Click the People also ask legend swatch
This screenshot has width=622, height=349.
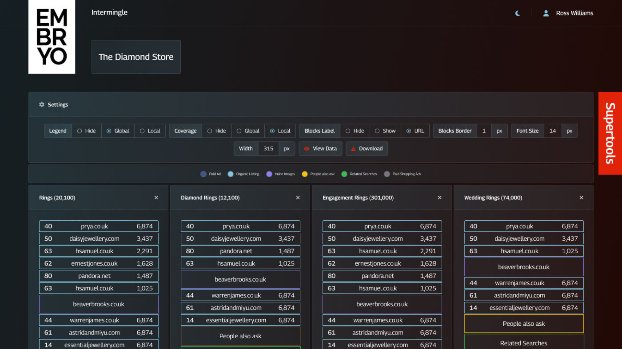tap(305, 174)
